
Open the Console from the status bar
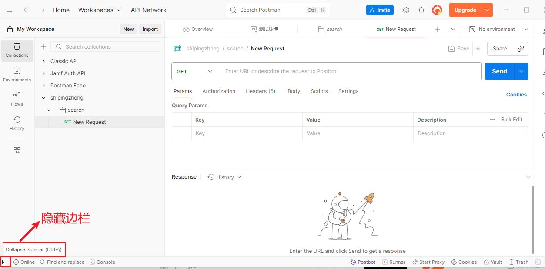pyautogui.click(x=102, y=262)
